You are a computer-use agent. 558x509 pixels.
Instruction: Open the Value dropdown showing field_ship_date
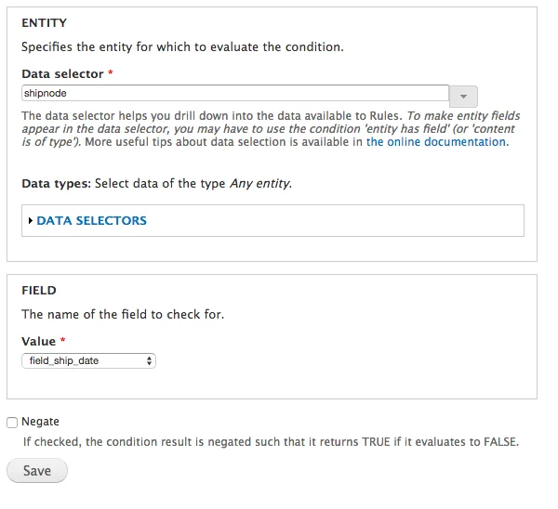pyautogui.click(x=88, y=360)
